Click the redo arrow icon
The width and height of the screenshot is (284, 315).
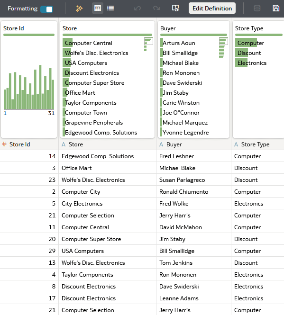point(156,8)
